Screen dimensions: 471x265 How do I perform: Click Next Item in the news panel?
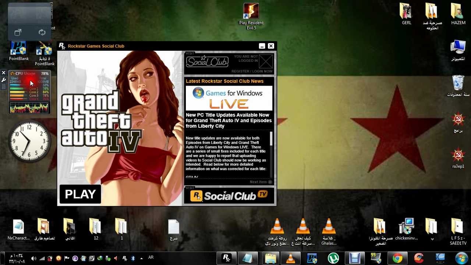(x=261, y=182)
